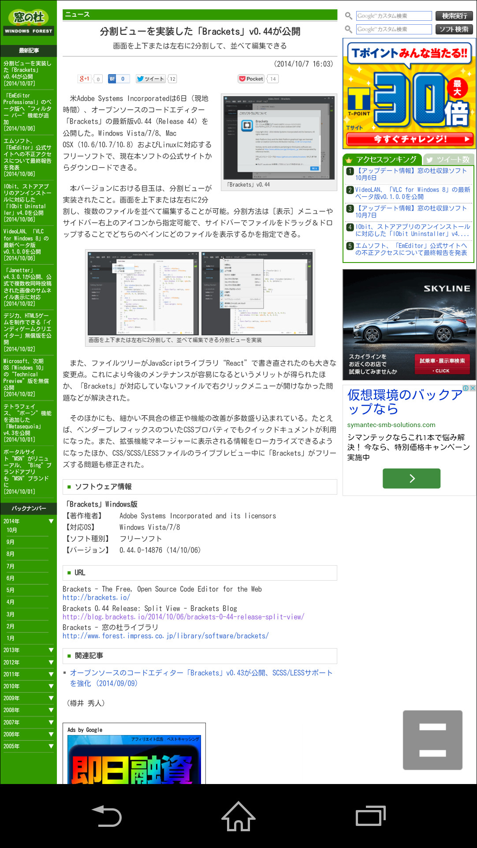Tap the Android back navigation icon
Viewport: 477px width, 848px height.
[106, 815]
